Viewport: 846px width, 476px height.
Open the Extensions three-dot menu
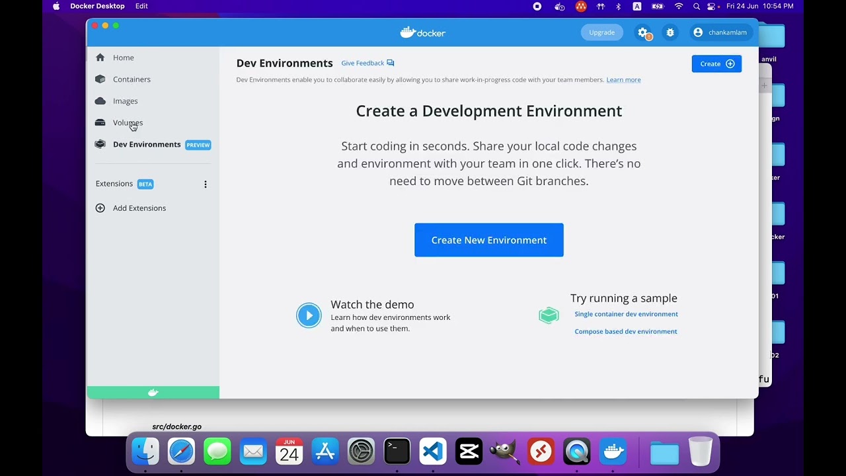click(206, 184)
